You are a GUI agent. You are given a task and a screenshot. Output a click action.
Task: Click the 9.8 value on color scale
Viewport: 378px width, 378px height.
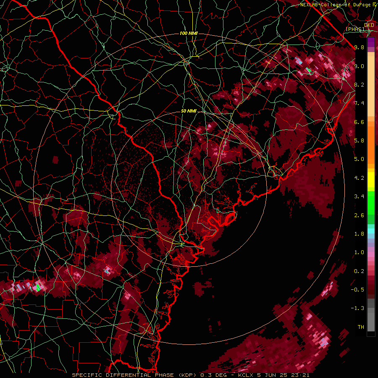click(359, 47)
